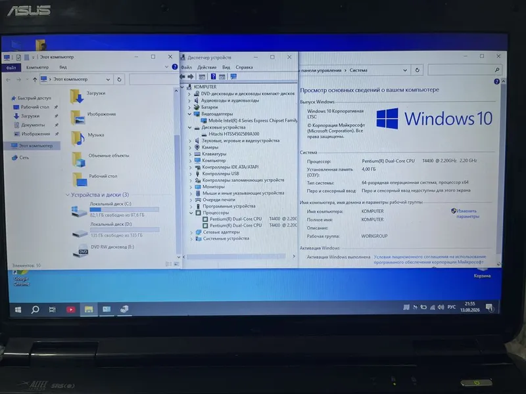The image size is (526, 394).
Task: Open Файл menu in Device Manager
Action: click(x=186, y=68)
